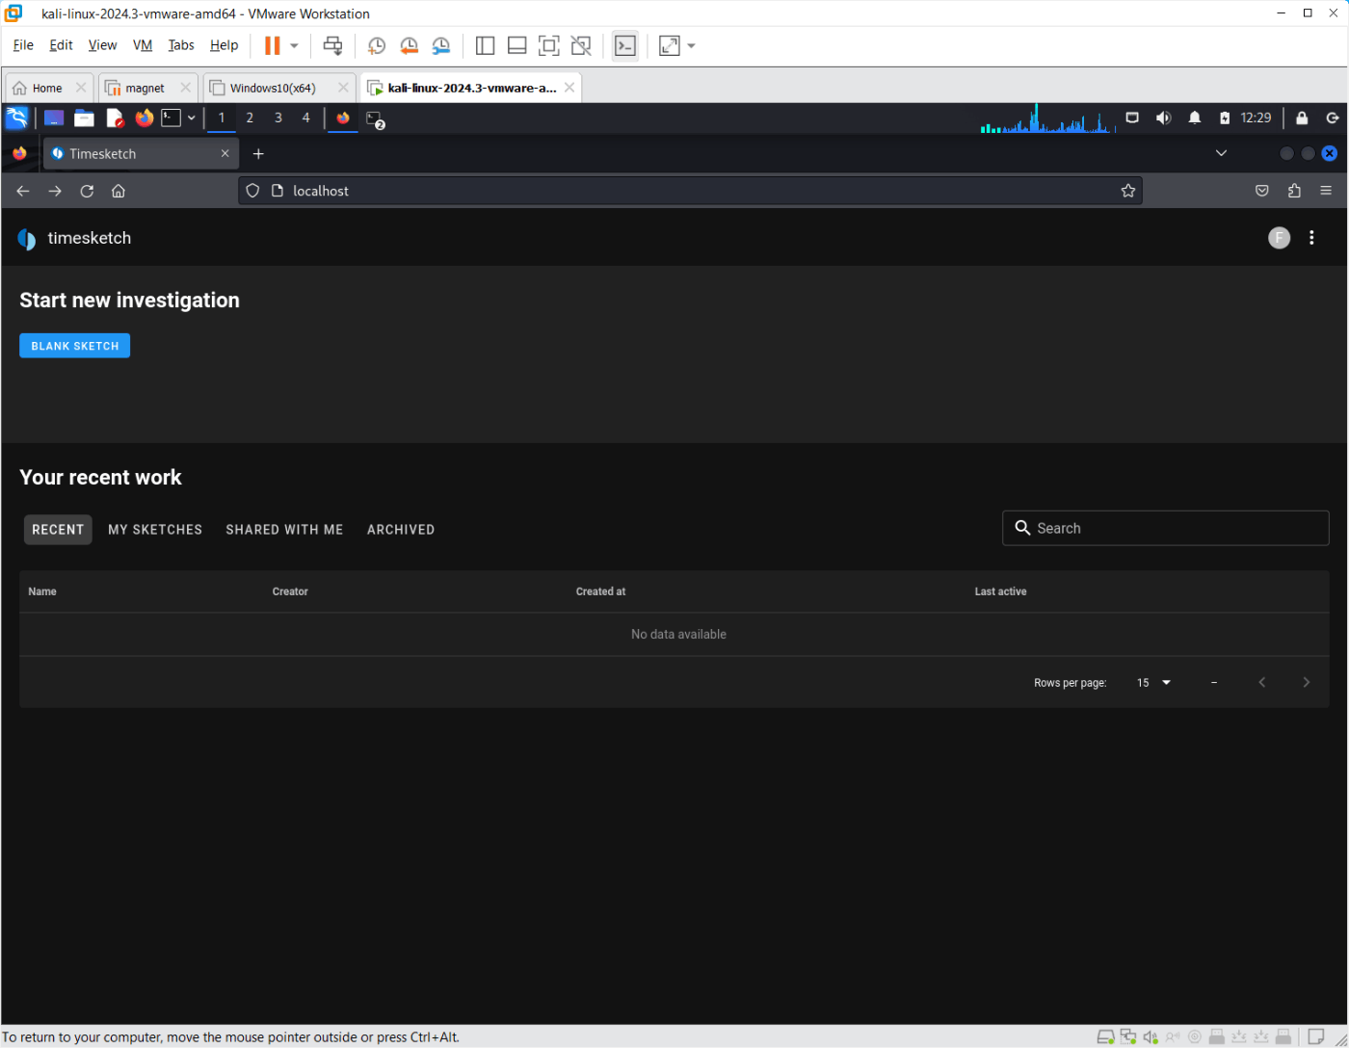The width and height of the screenshot is (1349, 1048).
Task: Lock the Kali screen
Action: coord(1302,118)
